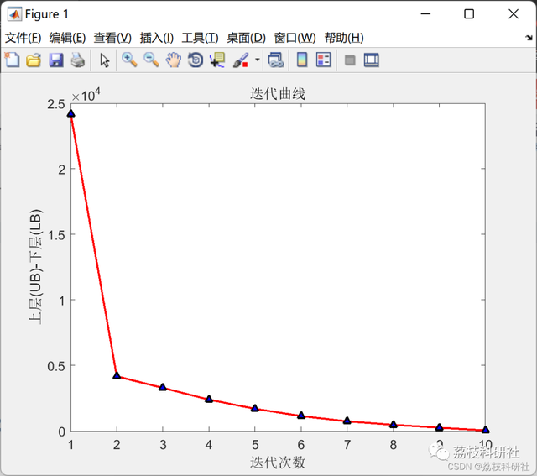
Task: Click the y-axis label 上层(UB)-下层(LB)
Action: pyautogui.click(x=35, y=266)
